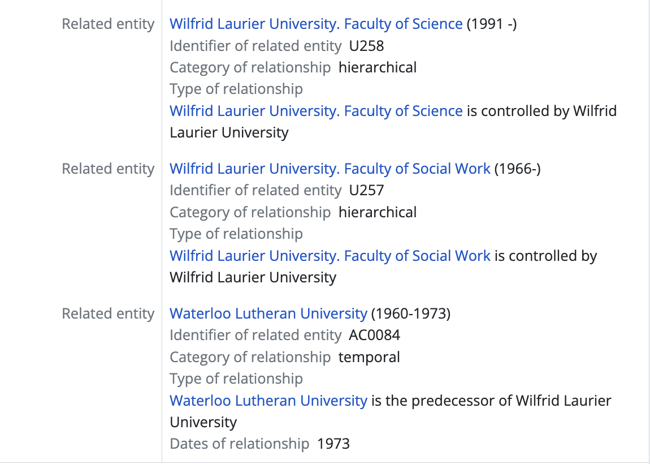Click Faculty of Science link before "is controlled by"
The height and width of the screenshot is (464, 650).
click(x=316, y=111)
